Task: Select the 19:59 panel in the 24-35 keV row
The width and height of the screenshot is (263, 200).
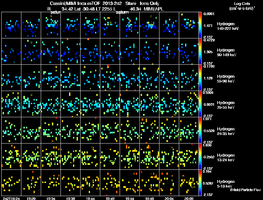Action: tap(150, 130)
